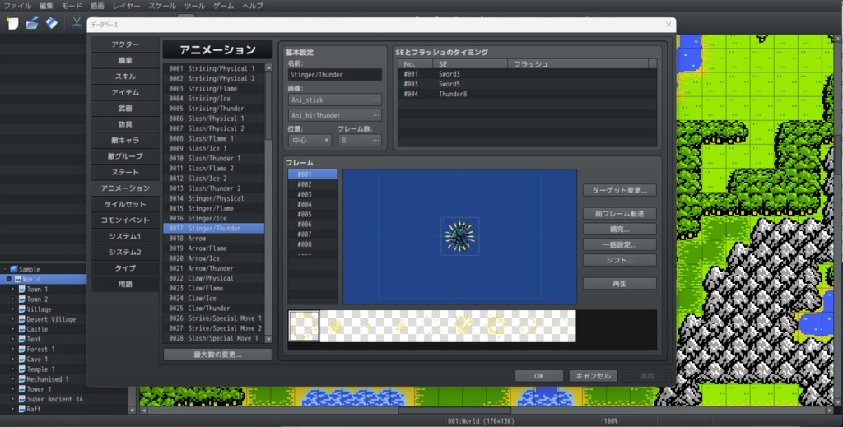Open the スケール menu
Viewport: 843px width, 427px height.
[x=162, y=6]
